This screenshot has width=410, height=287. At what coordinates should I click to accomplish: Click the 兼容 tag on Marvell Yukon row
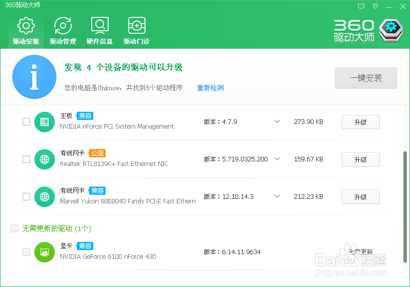point(97,191)
